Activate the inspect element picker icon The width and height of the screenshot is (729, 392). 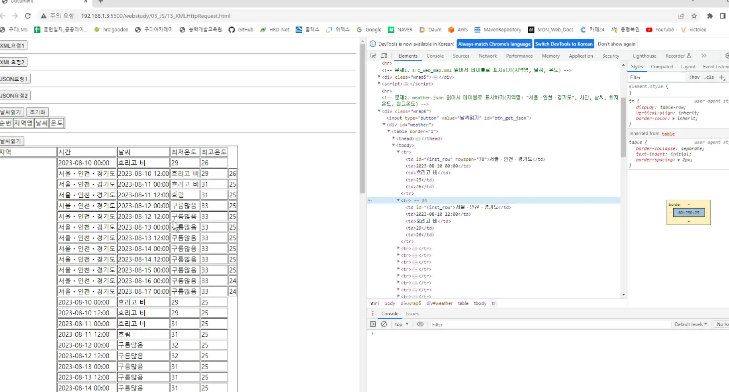[x=373, y=56]
